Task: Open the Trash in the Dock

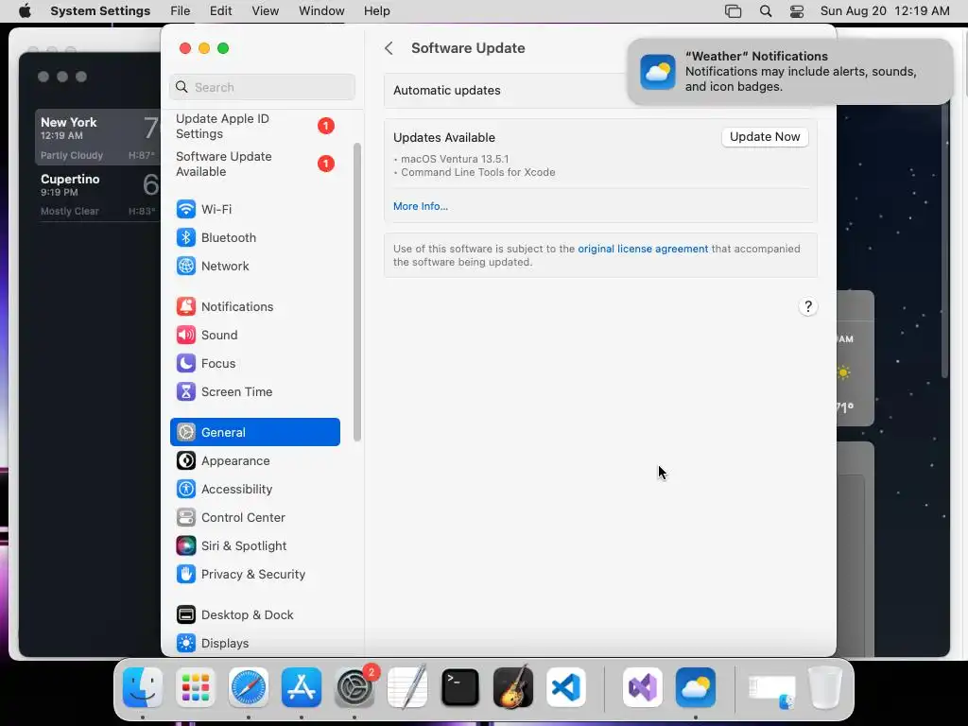Action: [x=825, y=688]
